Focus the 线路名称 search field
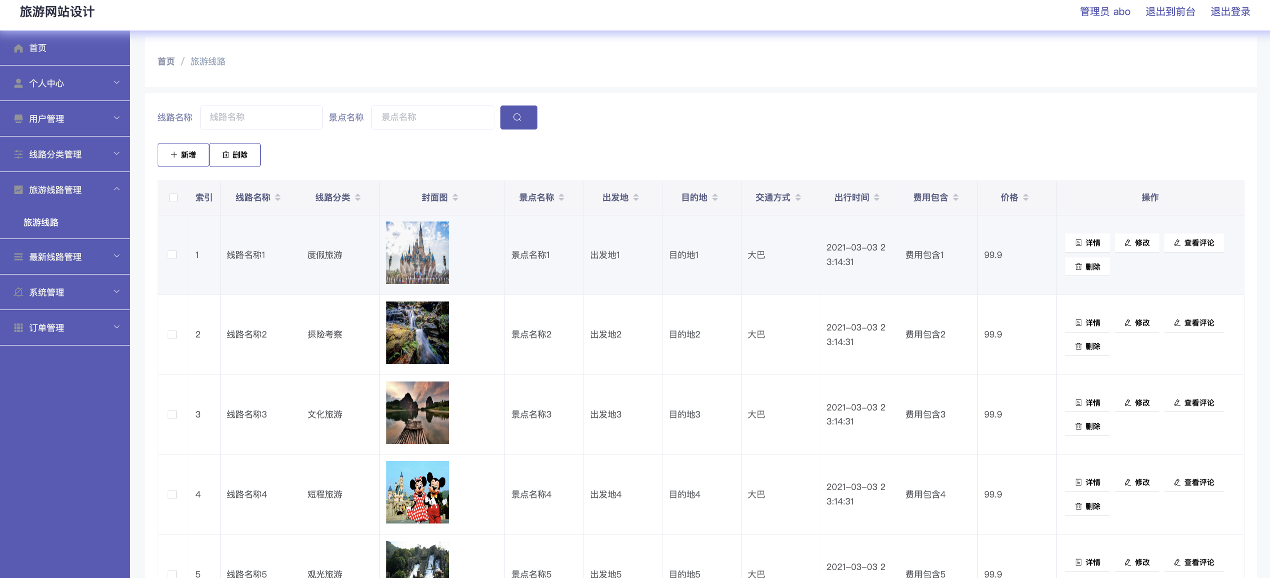1270x578 pixels. (x=261, y=117)
